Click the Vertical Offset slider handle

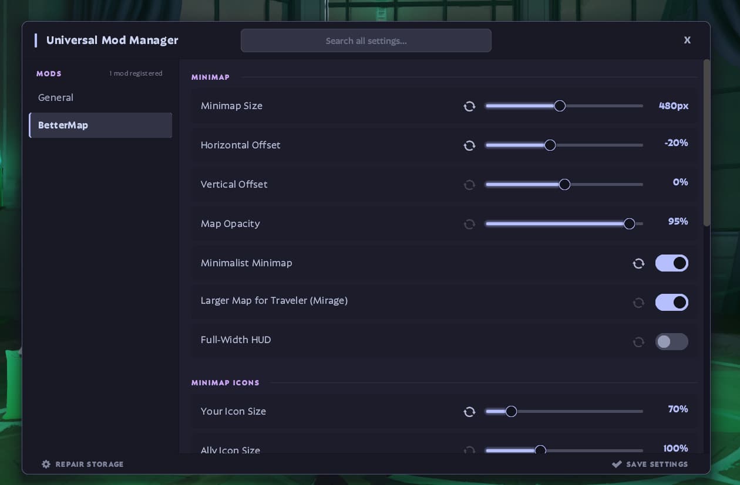tap(564, 185)
